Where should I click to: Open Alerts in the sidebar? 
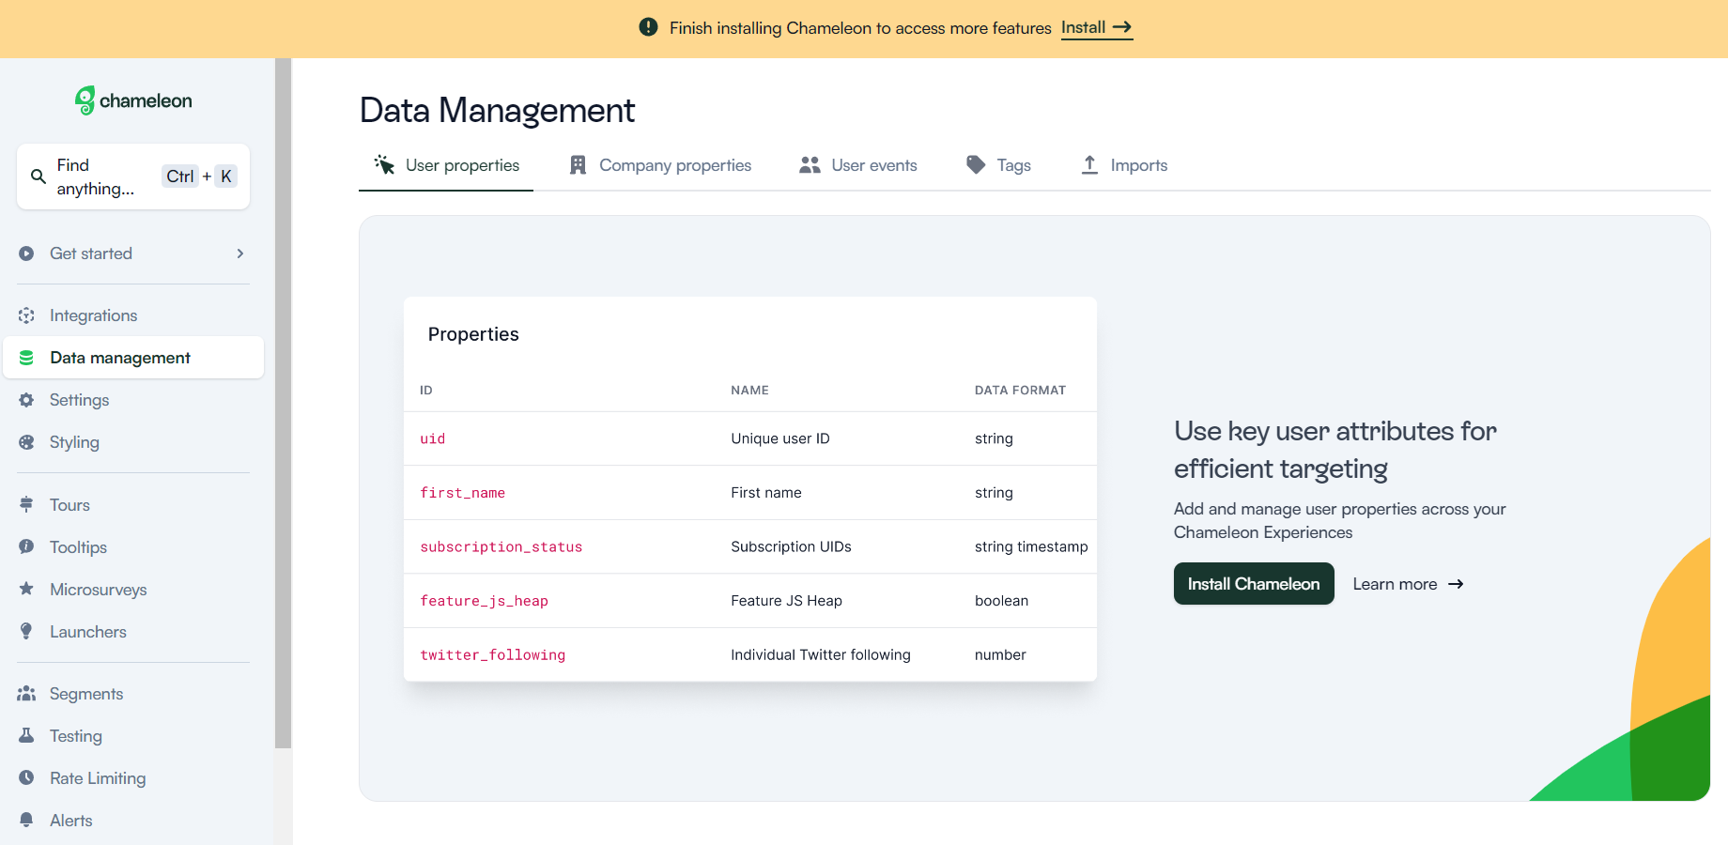pyautogui.click(x=133, y=821)
